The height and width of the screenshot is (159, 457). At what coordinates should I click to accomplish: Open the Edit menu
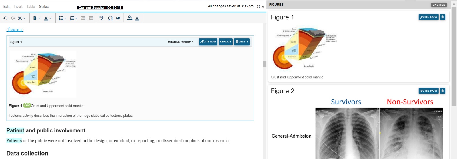[6, 7]
